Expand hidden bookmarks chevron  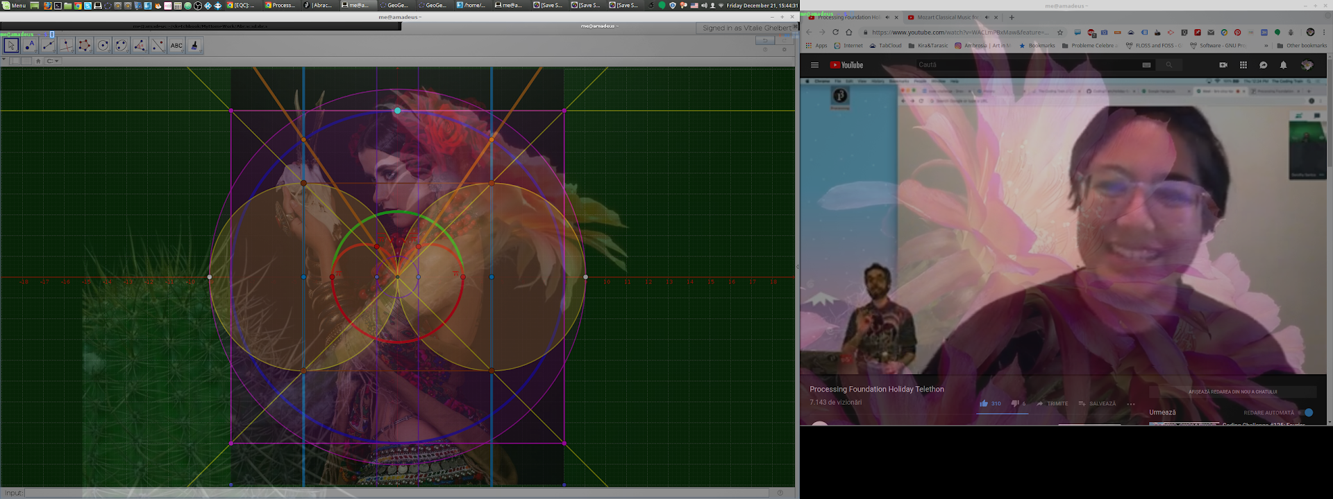click(x=1266, y=46)
